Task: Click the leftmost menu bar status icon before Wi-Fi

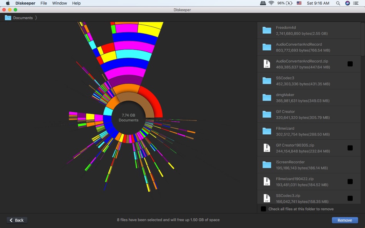Action: [263, 3]
